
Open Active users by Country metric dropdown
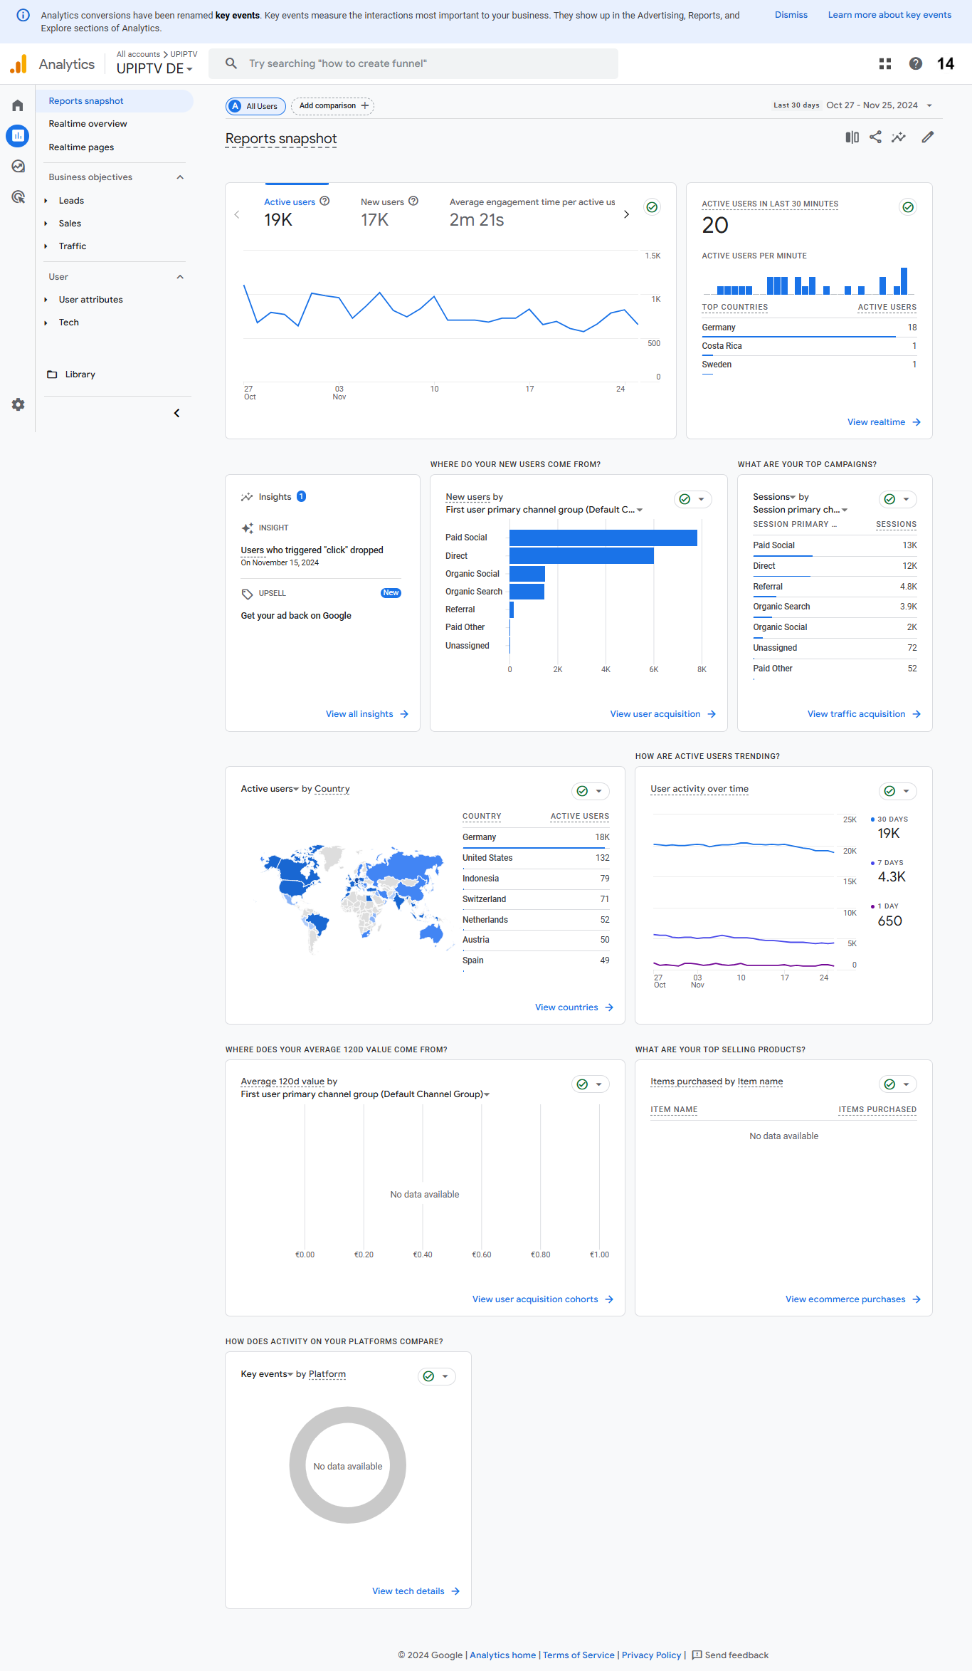pyautogui.click(x=270, y=789)
